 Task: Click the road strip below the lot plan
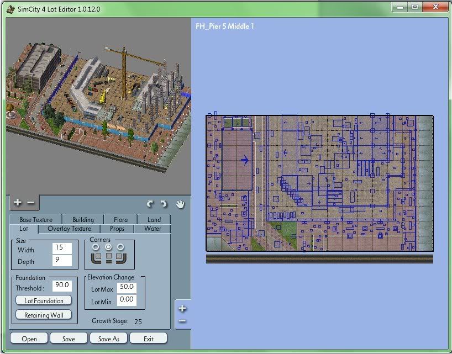point(319,258)
